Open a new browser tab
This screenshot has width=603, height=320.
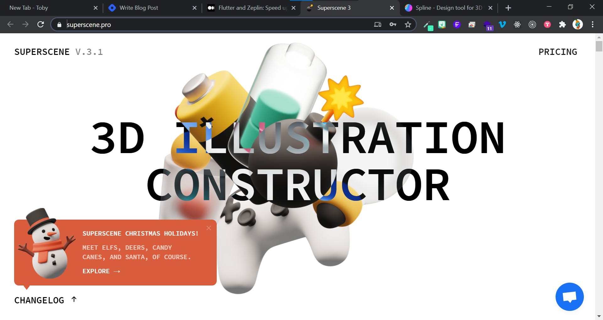point(508,8)
